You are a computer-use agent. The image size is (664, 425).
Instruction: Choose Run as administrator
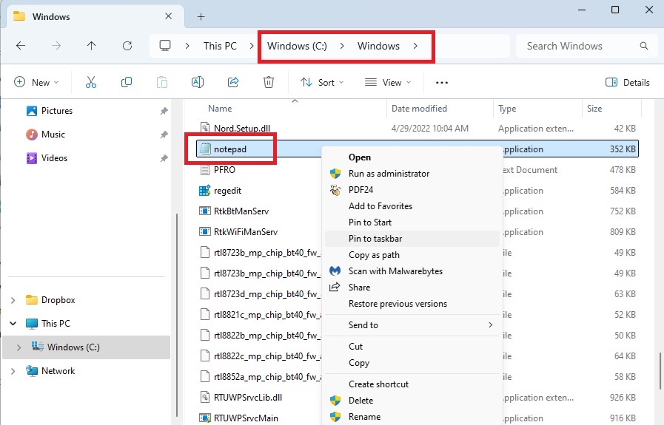[x=412, y=174]
